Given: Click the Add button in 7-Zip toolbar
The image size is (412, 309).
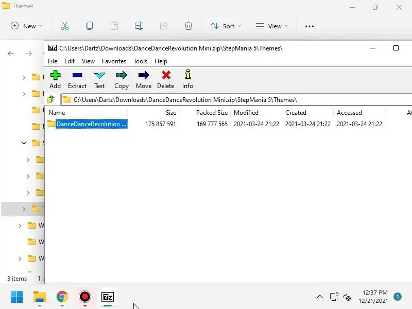Looking at the screenshot, I should (x=55, y=79).
